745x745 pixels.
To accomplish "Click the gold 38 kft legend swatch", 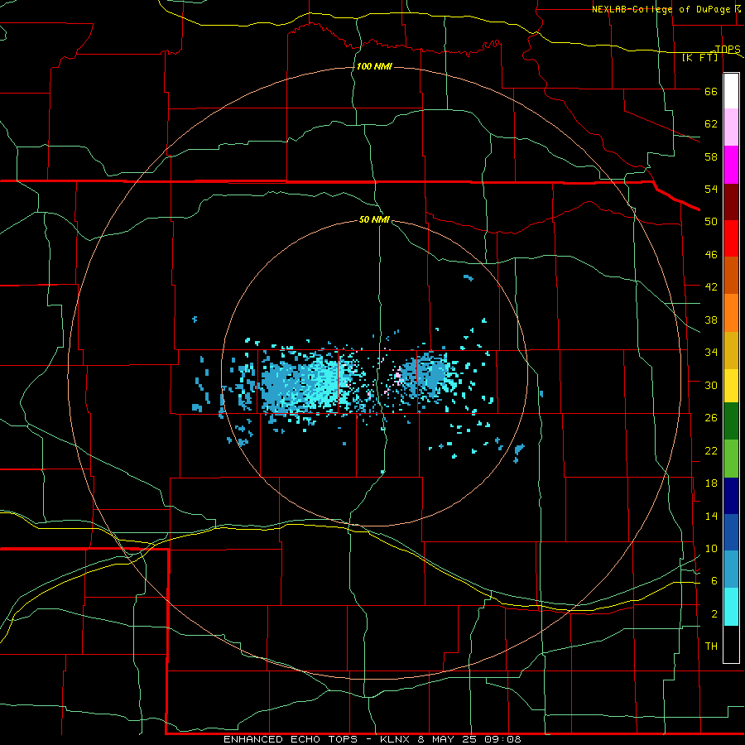I will (x=731, y=349).
